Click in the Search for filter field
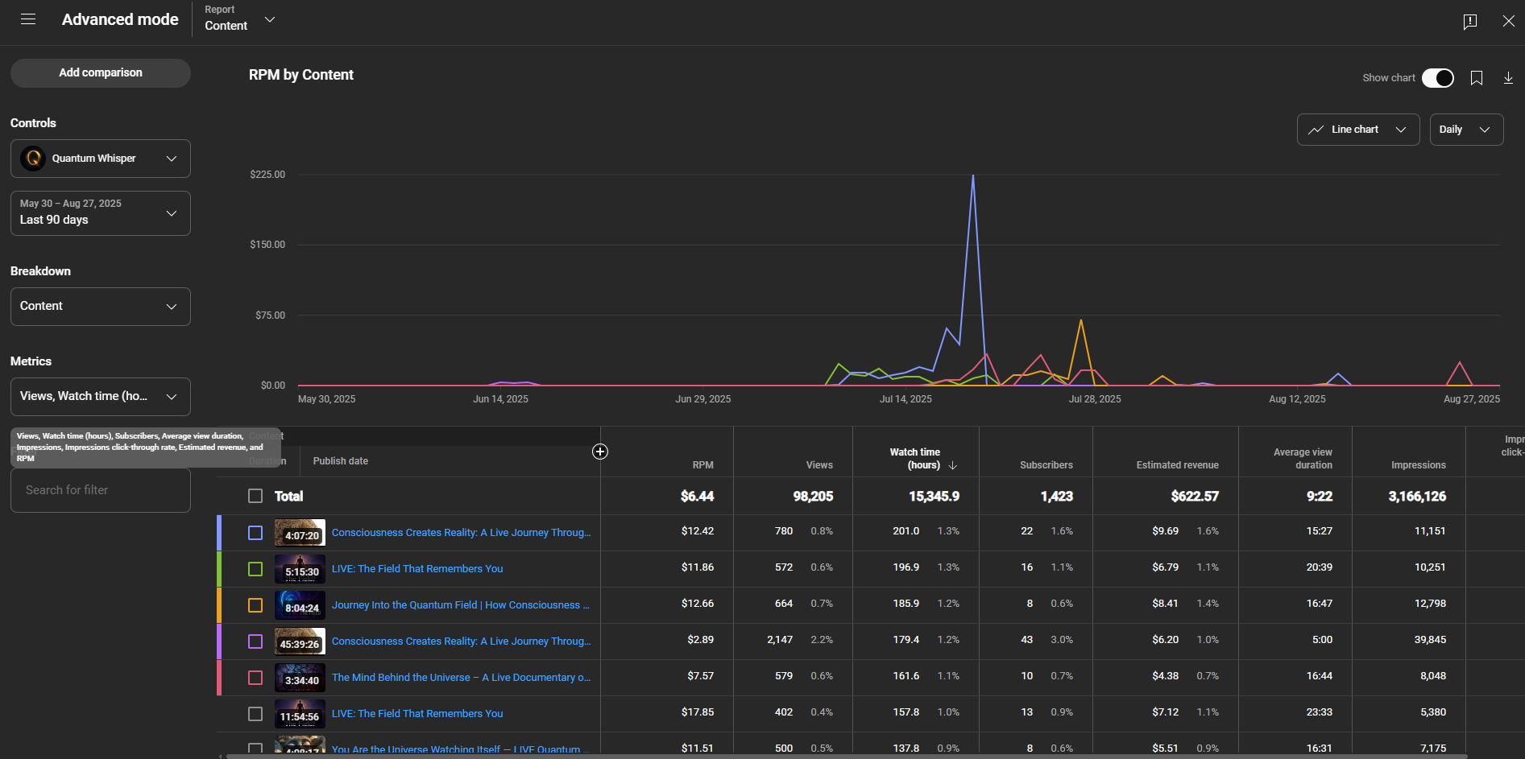 [x=101, y=490]
